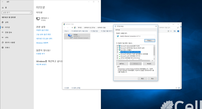The height and width of the screenshot is (109, 202).
Task: Toggle Microsoft LLDP 프로토콜 드라이버 checkbox
Action: coord(117,56)
